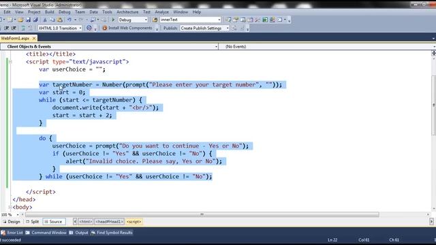The image size is (436, 245).
Task: Click the Open File toolbar icon
Action: [20, 20]
